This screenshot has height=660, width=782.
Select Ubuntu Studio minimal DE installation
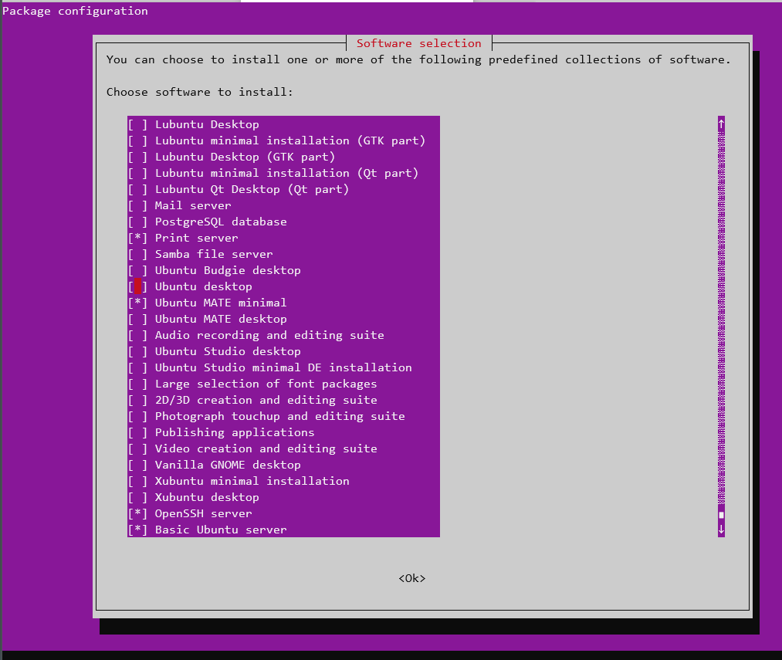[x=137, y=367]
